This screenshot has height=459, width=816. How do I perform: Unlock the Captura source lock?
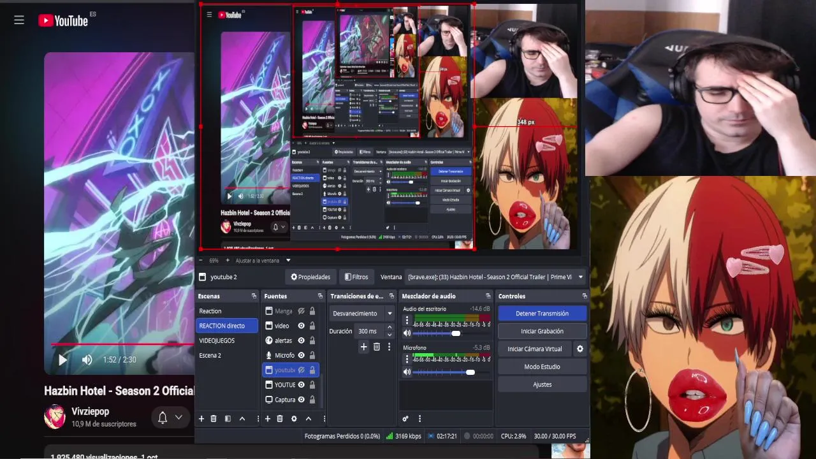(x=312, y=400)
